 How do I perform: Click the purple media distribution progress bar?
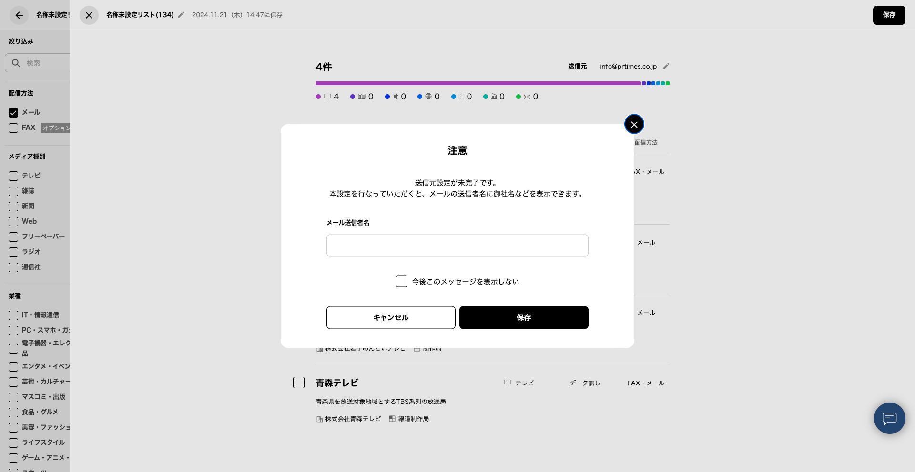478,83
